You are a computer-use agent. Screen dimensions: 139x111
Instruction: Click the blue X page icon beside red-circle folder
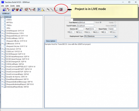coord(21,9)
